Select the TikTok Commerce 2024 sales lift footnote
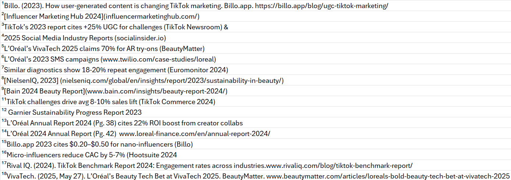Image resolution: width=511 pixels, height=180 pixels. (x=111, y=102)
